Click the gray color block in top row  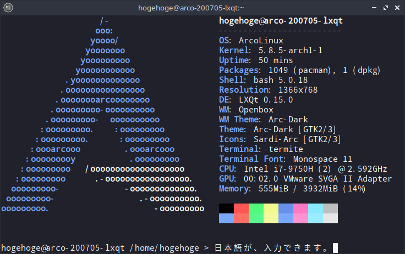coord(330,208)
